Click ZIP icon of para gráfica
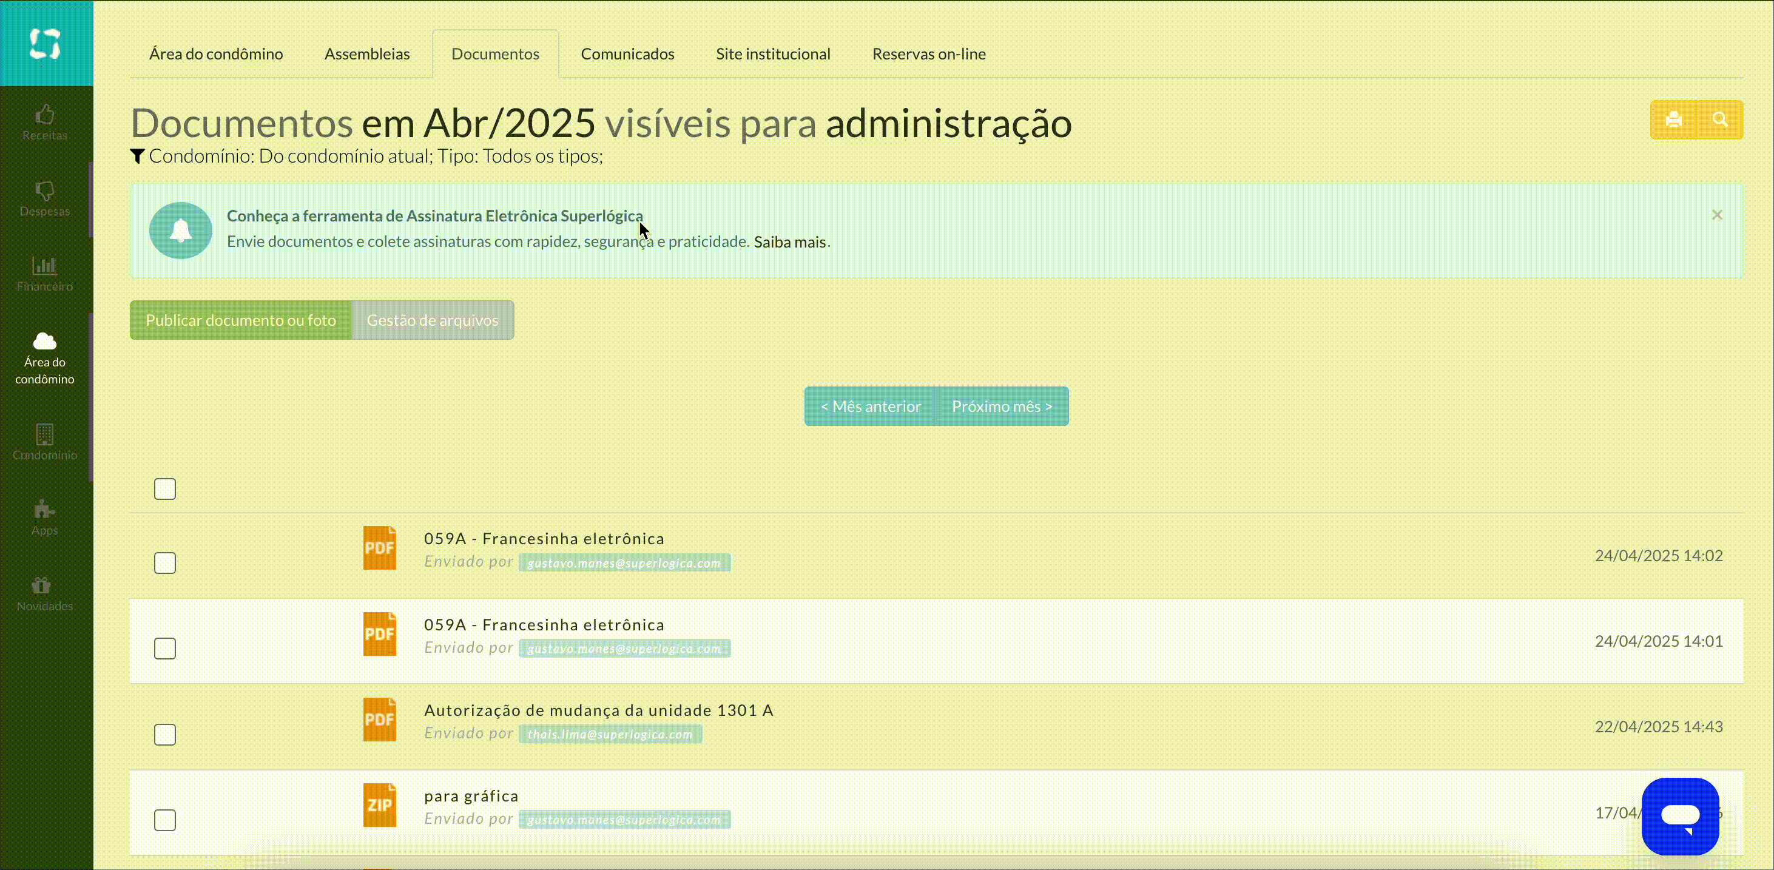Screen dimensions: 1774x870 [x=379, y=804]
